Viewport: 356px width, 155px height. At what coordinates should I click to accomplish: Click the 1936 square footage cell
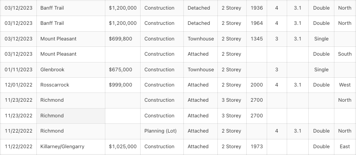tap(257, 8)
